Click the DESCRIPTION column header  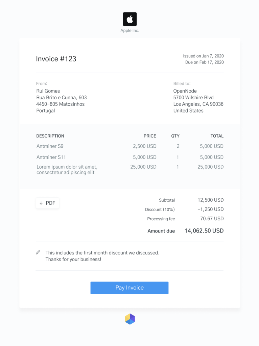point(50,136)
